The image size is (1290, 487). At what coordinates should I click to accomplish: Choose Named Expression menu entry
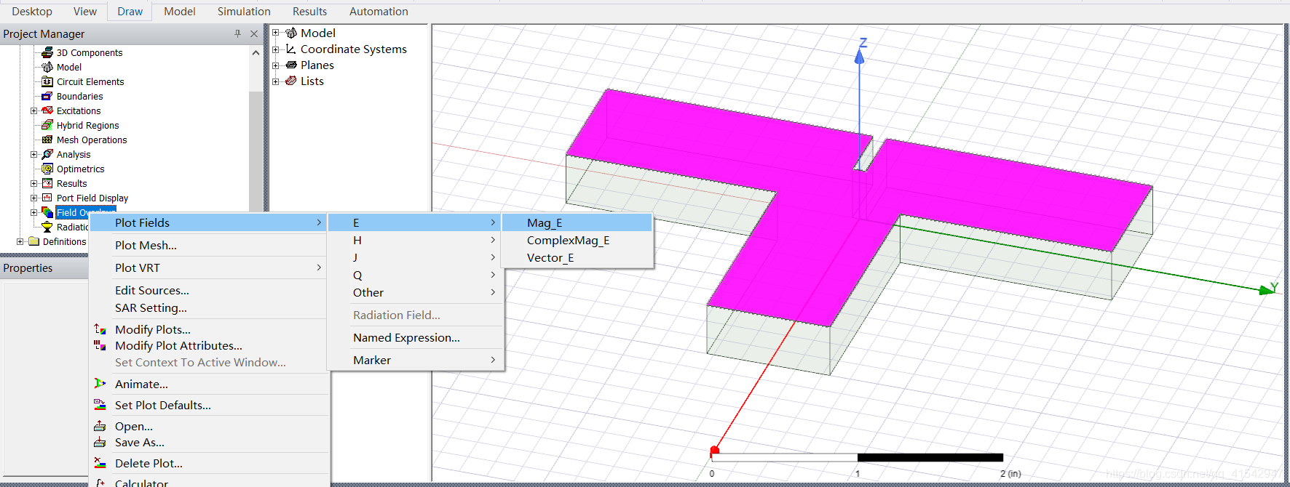(x=416, y=337)
